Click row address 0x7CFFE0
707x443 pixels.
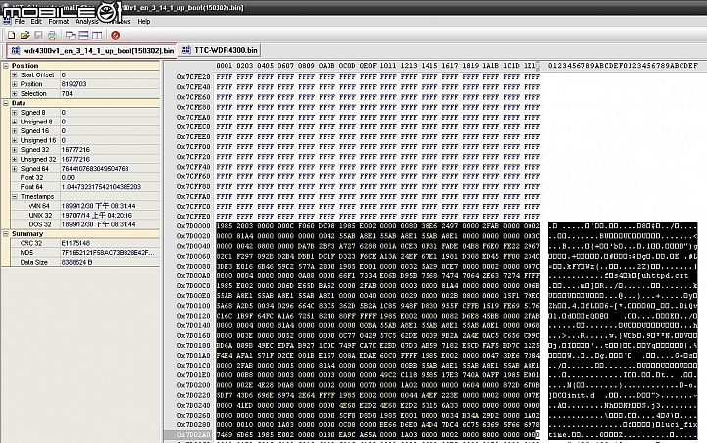pyautogui.click(x=193, y=217)
